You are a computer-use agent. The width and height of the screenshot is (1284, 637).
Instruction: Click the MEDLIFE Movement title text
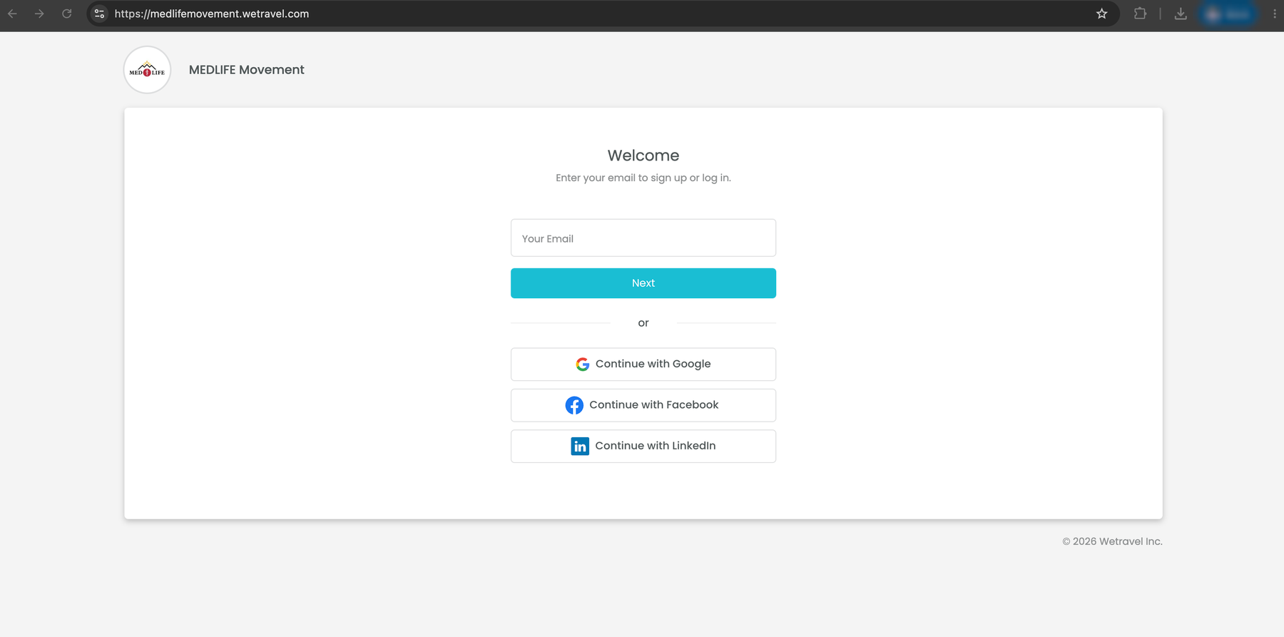click(246, 70)
